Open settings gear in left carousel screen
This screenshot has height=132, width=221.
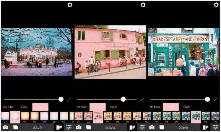pyautogui.click(x=70, y=5)
